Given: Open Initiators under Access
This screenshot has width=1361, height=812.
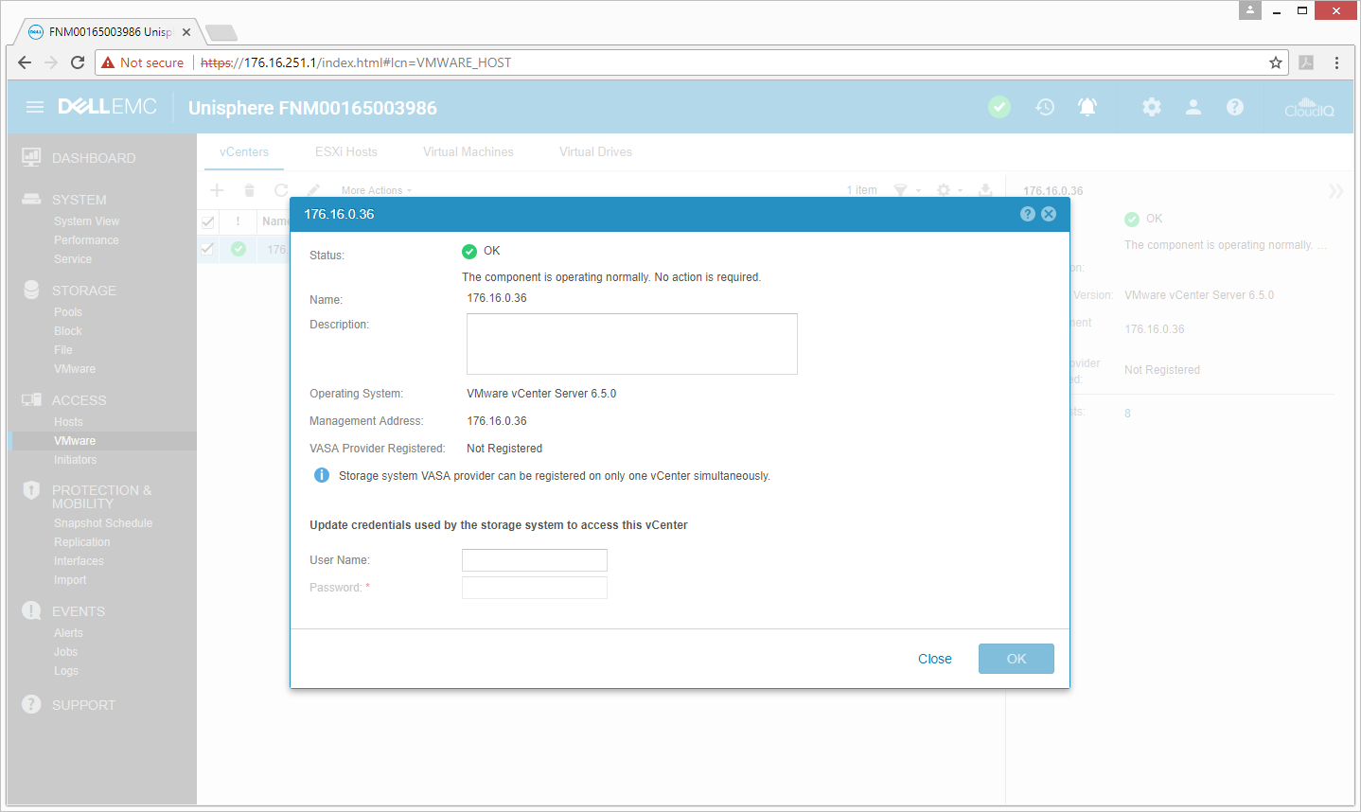Looking at the screenshot, I should coord(75,460).
